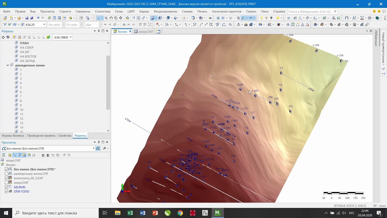Open Excel from the taskbar
387x218 pixels.
[130, 213]
